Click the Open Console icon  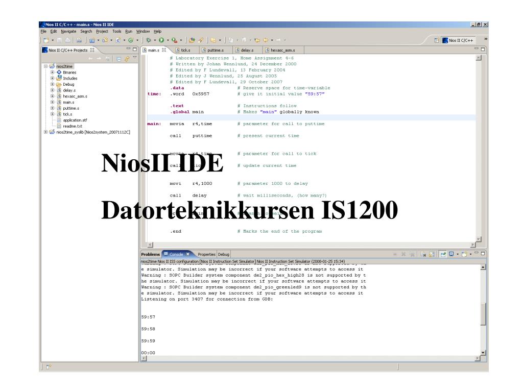pos(464,254)
